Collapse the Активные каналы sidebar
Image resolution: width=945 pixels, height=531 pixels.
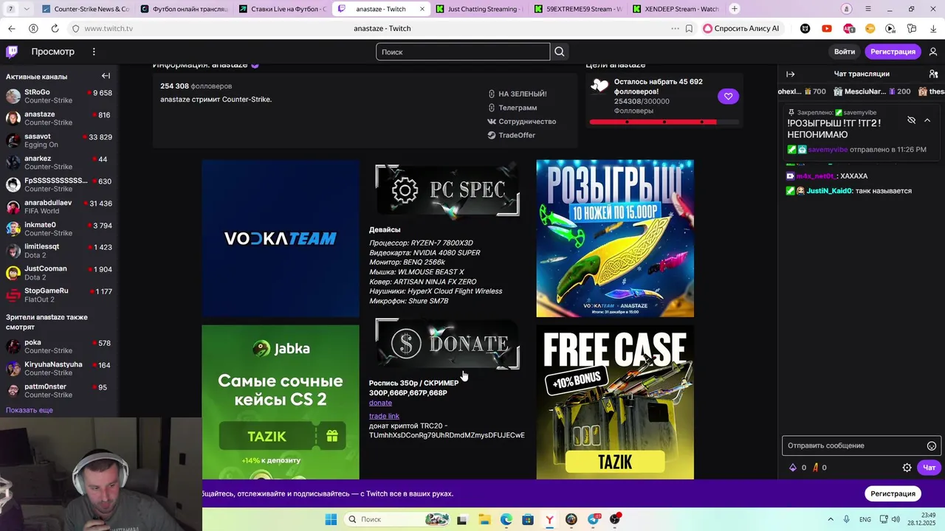[106, 76]
